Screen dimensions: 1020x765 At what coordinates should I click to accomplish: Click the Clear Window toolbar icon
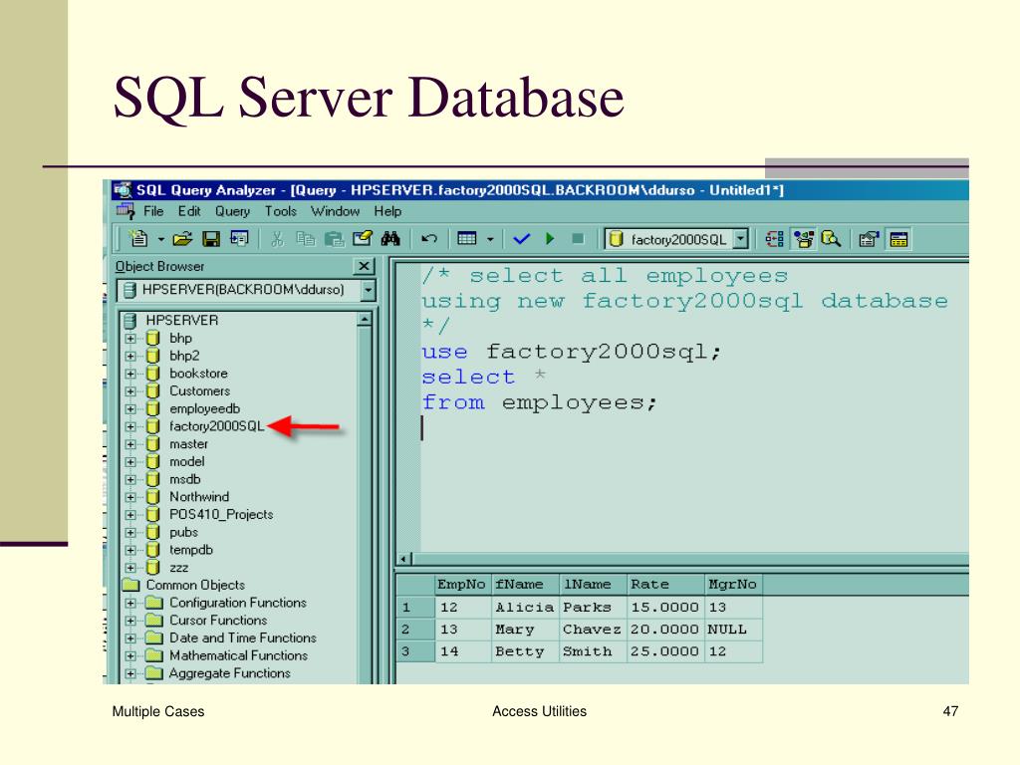[x=362, y=239]
